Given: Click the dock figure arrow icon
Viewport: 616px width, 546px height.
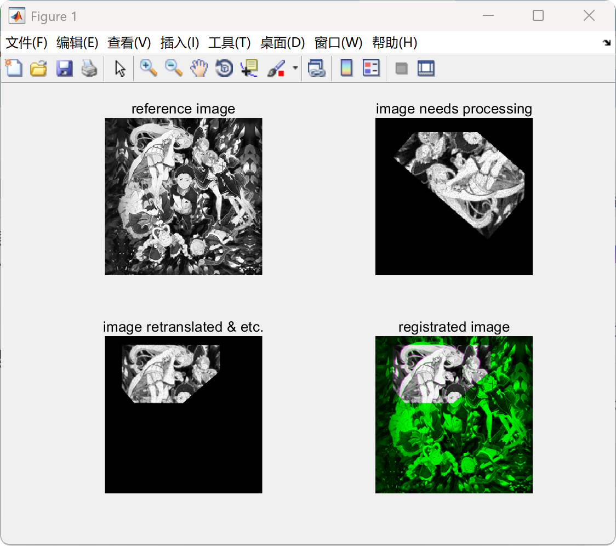Looking at the screenshot, I should point(607,42).
